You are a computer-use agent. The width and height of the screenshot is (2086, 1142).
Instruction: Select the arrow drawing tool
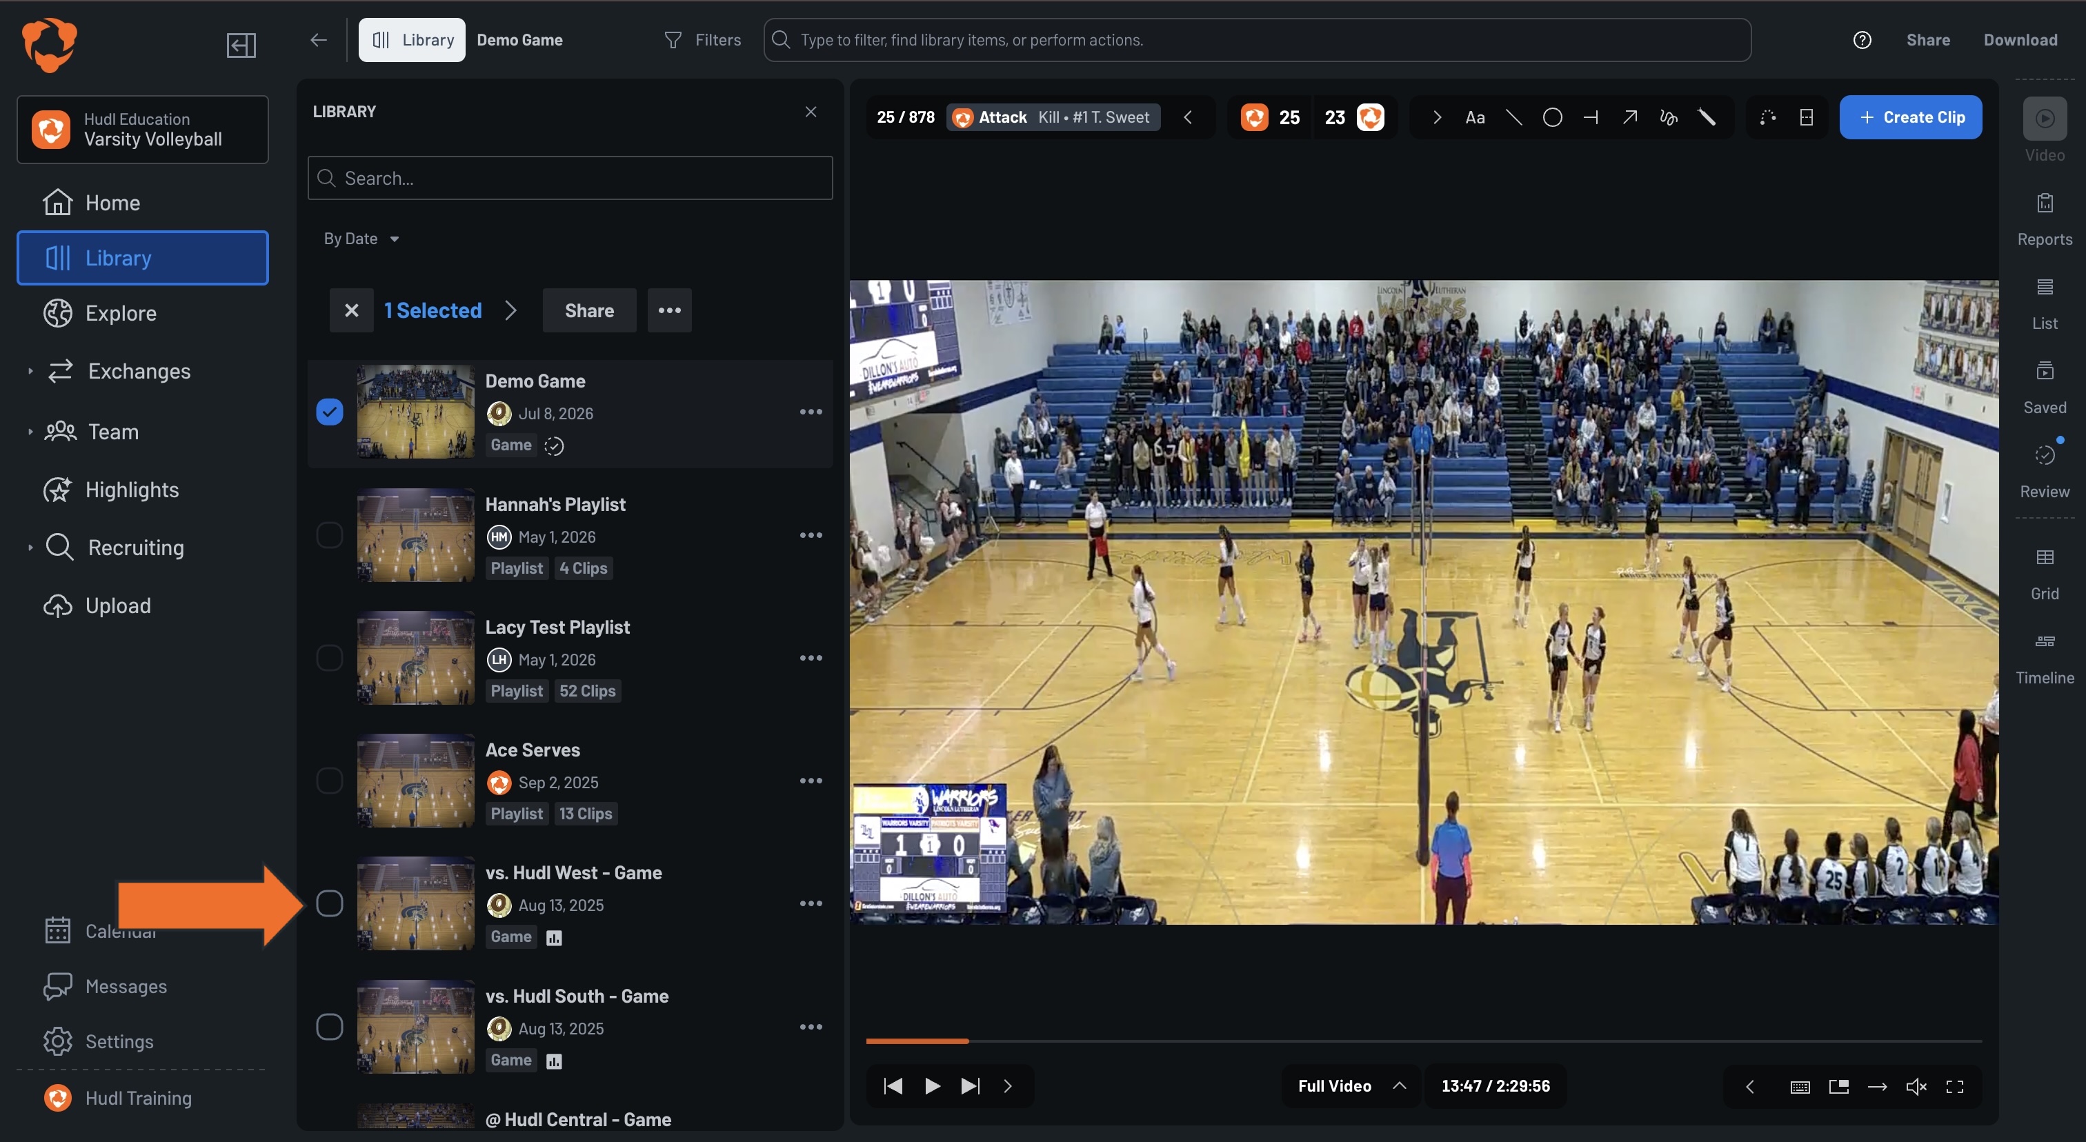coord(1629,117)
